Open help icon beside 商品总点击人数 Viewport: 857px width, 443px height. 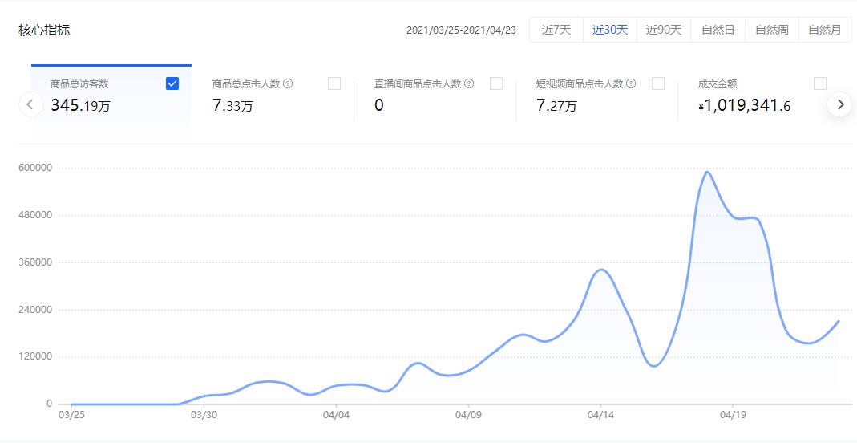(x=288, y=83)
